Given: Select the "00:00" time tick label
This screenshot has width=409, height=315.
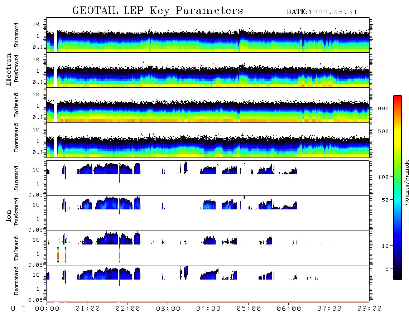Looking at the screenshot, I should [47, 309].
